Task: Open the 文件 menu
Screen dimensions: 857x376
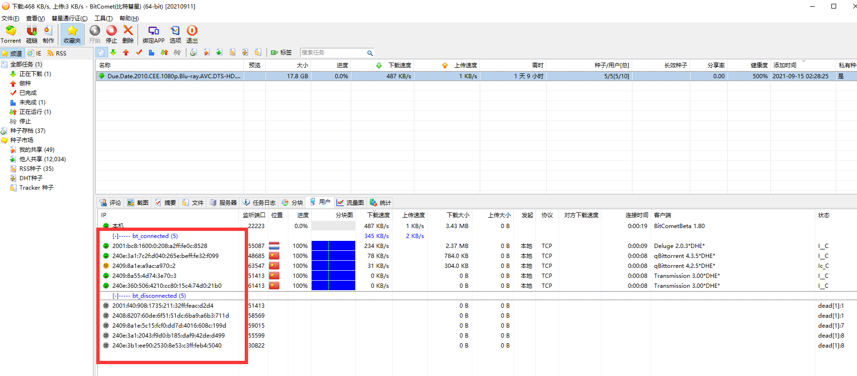Action: (x=10, y=18)
